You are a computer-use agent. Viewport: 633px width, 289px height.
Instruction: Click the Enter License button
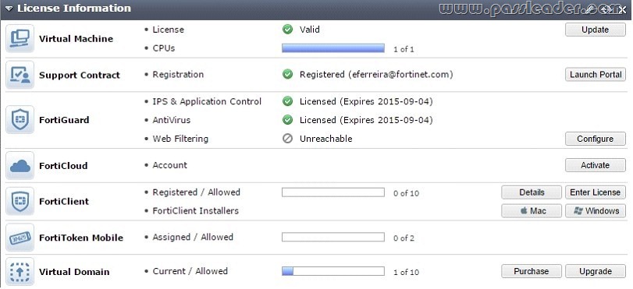[595, 192]
